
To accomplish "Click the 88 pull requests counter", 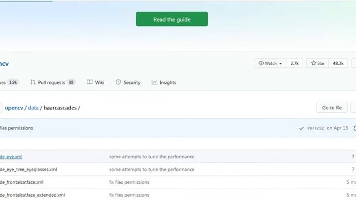I will [71, 82].
